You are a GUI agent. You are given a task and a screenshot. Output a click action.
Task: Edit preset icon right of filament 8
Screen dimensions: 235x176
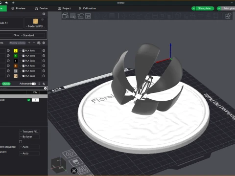(44, 66)
